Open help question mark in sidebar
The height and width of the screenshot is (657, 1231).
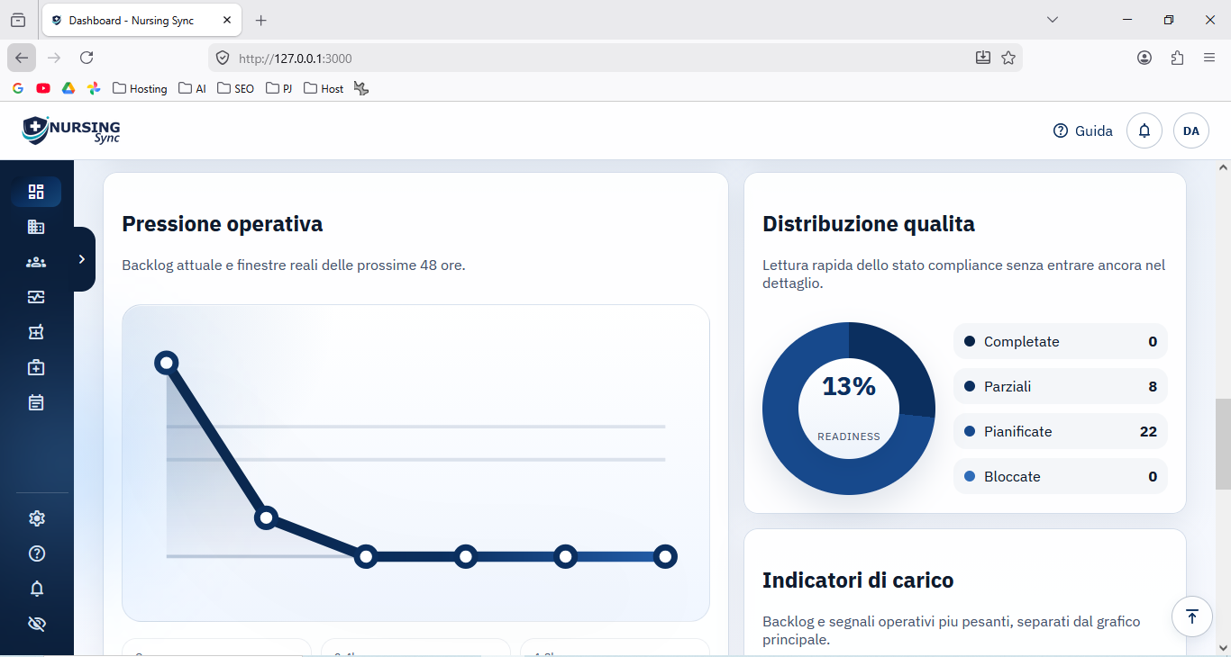click(x=37, y=553)
